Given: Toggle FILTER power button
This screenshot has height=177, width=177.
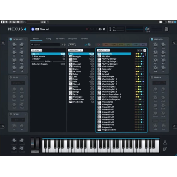Looking at the screenshot, I should point(10,114).
